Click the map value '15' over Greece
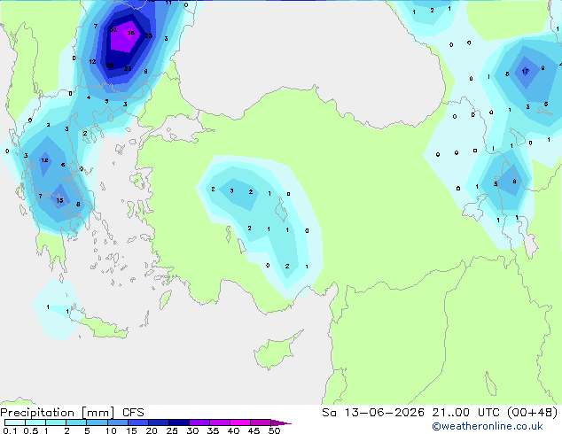The height and width of the screenshot is (434, 562). tap(60, 200)
